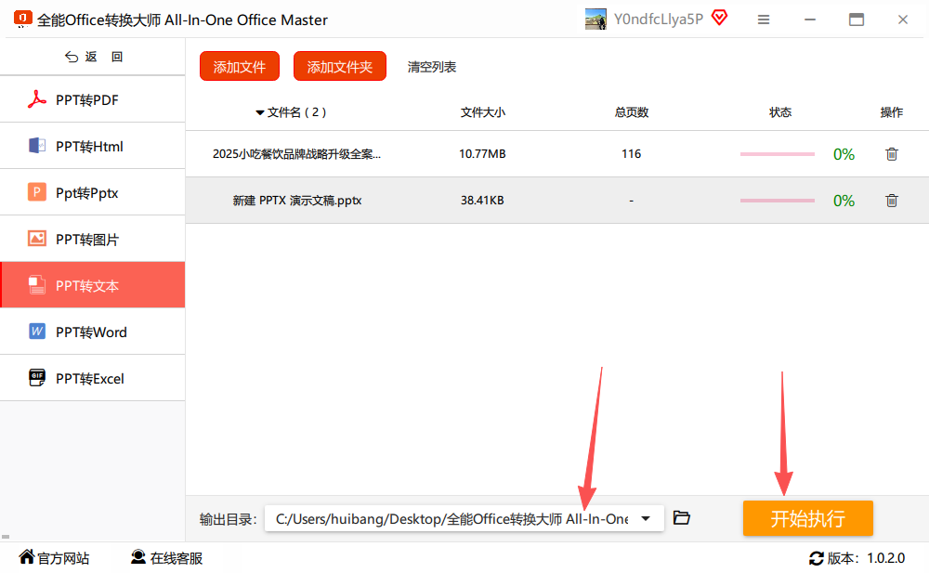
Task: Click the refresh version update icon
Action: tap(817, 558)
